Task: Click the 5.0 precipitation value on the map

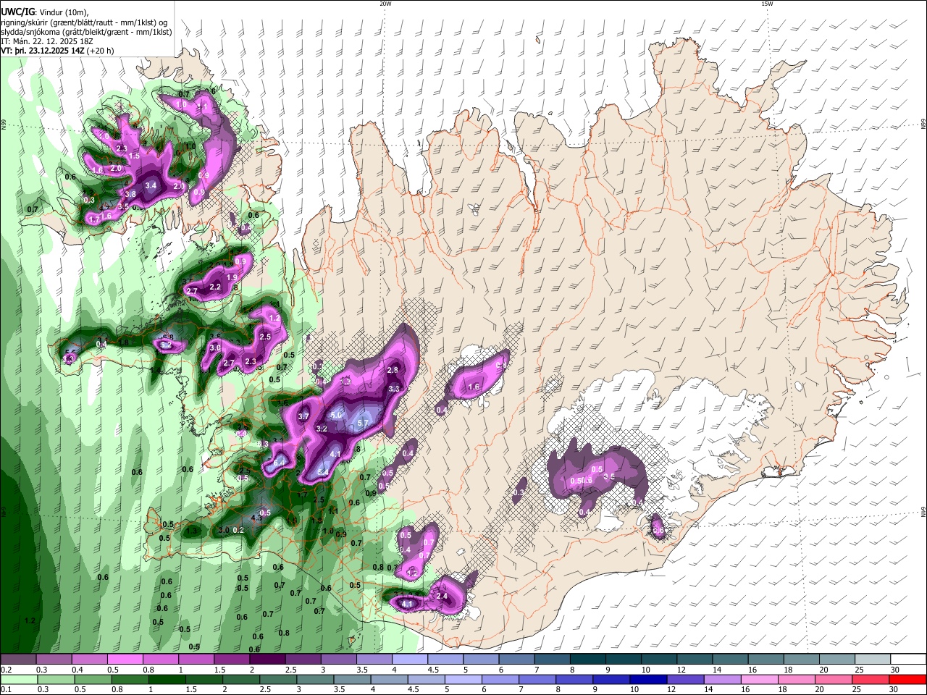Action: click(336, 416)
